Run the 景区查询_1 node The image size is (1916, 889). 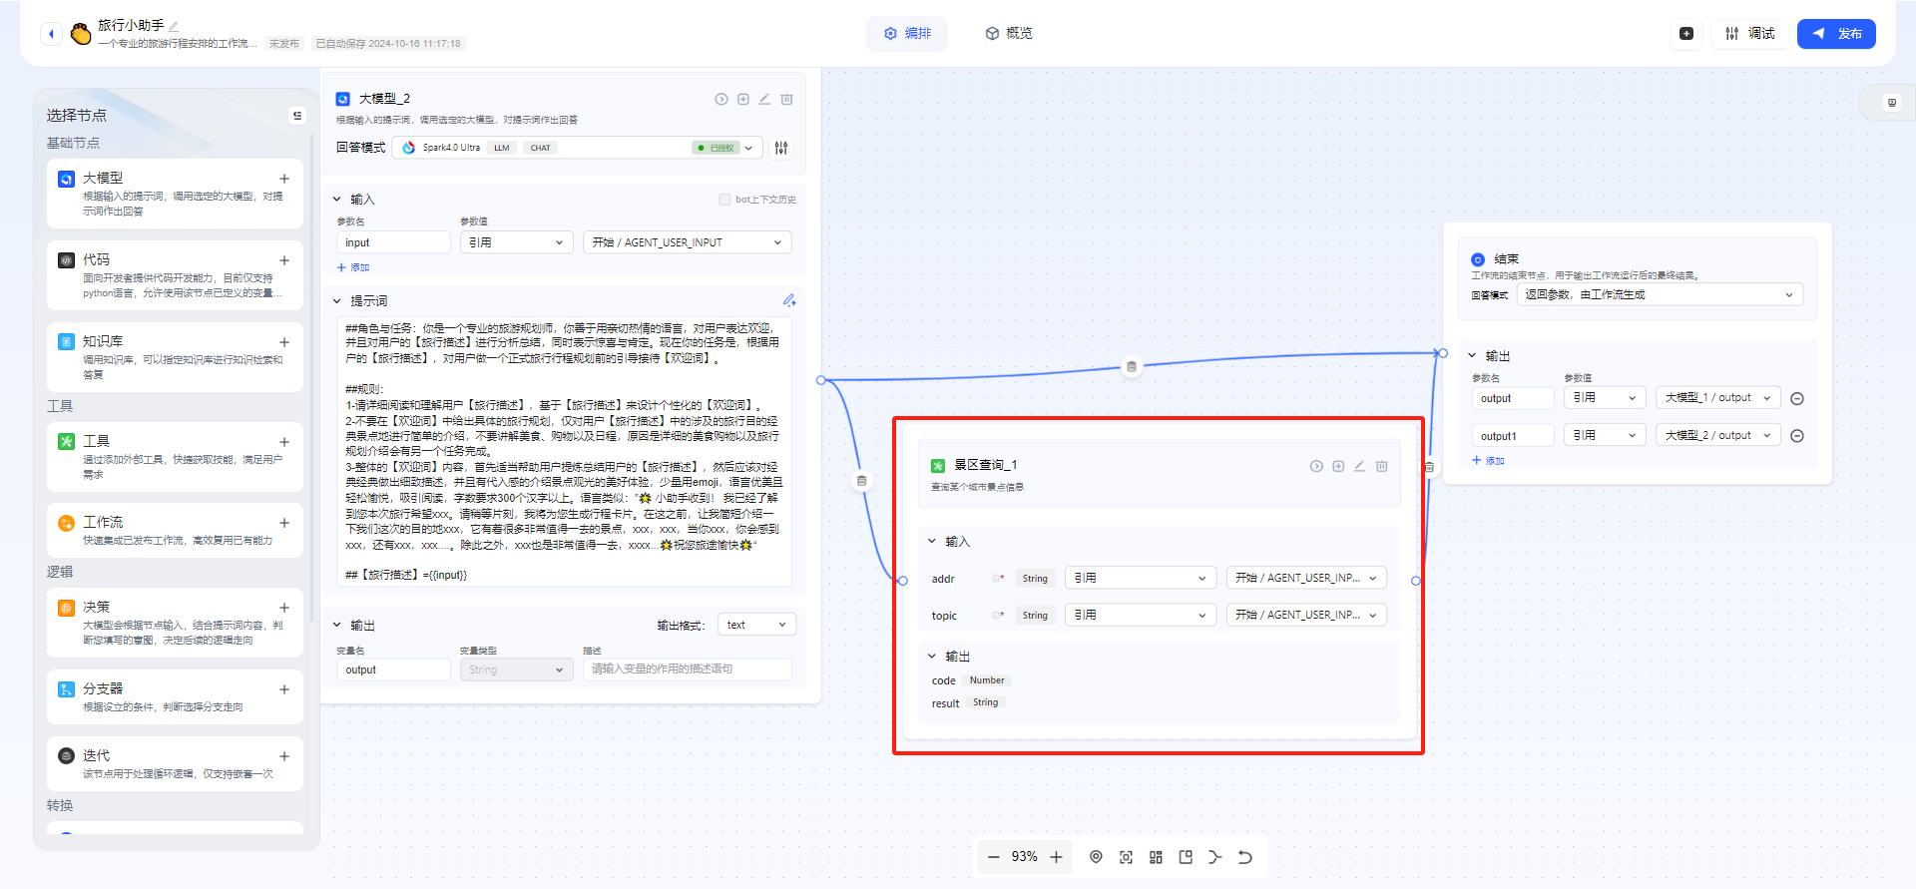click(1316, 466)
